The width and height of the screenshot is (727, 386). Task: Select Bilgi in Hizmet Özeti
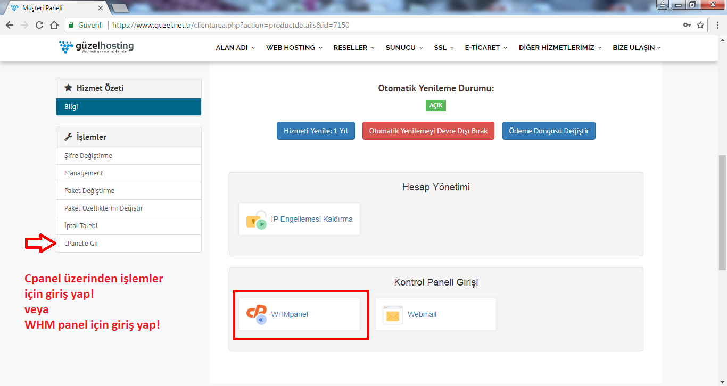(129, 107)
